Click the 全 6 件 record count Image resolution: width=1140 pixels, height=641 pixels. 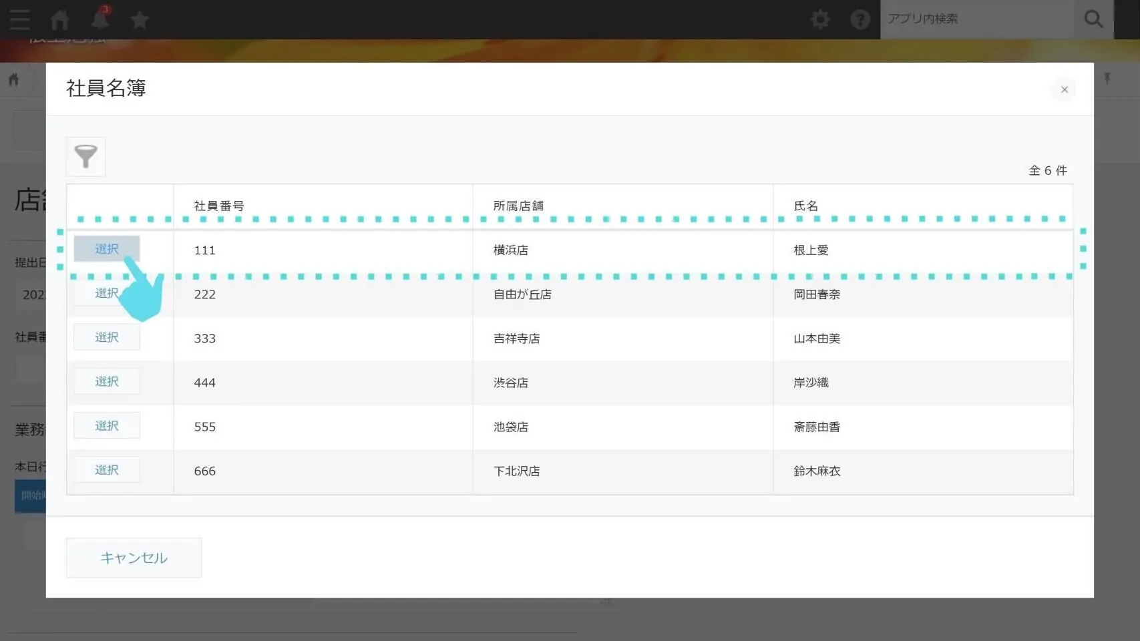[1047, 171]
